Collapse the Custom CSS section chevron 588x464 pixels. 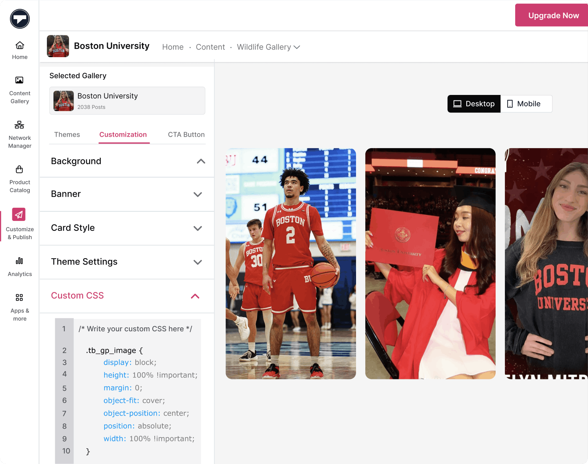point(195,296)
